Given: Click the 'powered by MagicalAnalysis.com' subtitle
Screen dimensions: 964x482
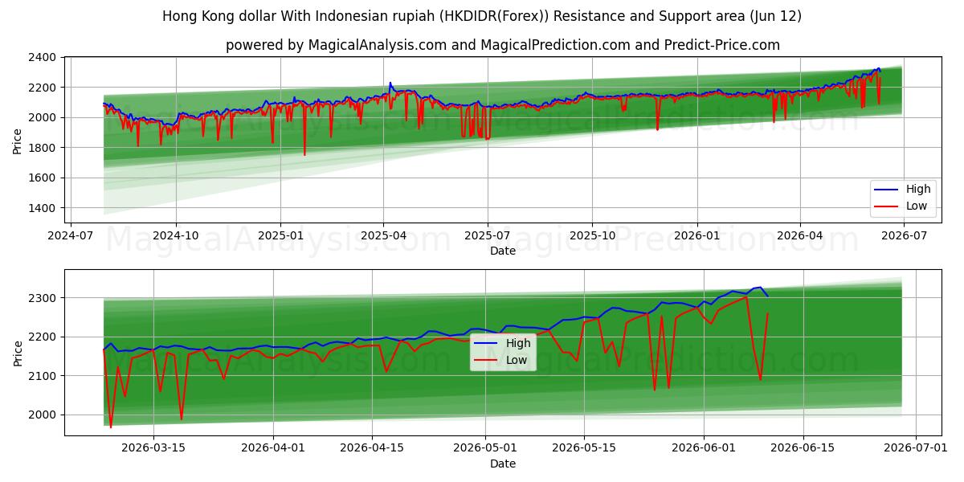Looking at the screenshot, I should (x=503, y=45).
